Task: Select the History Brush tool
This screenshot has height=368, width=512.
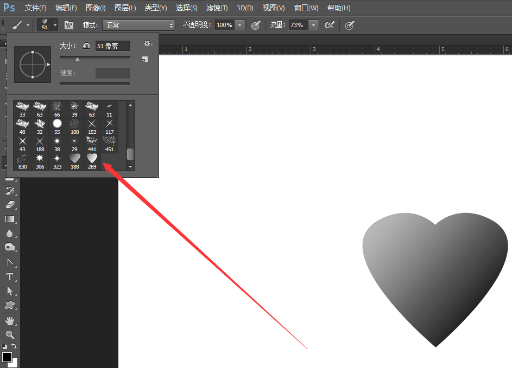Action: (x=10, y=191)
